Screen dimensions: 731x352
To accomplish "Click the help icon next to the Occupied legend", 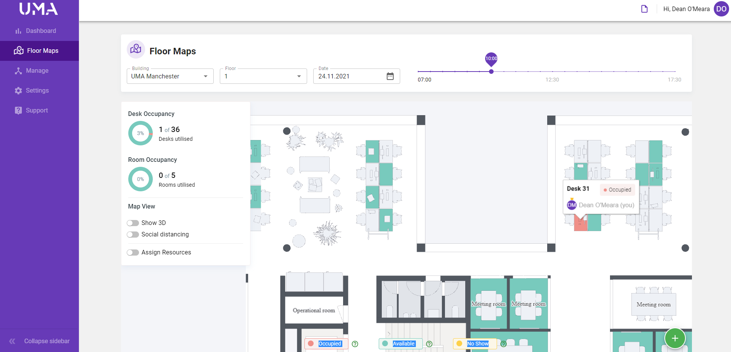I will (355, 344).
